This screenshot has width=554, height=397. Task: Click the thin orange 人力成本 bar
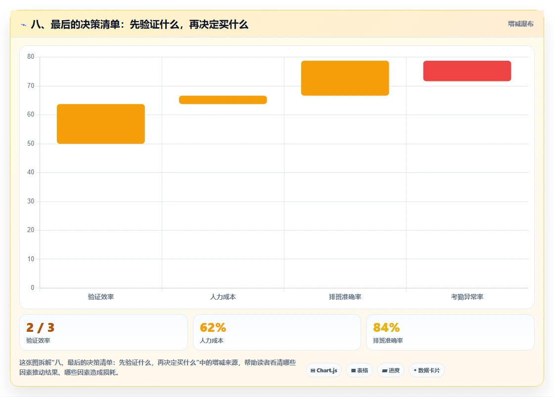click(223, 100)
